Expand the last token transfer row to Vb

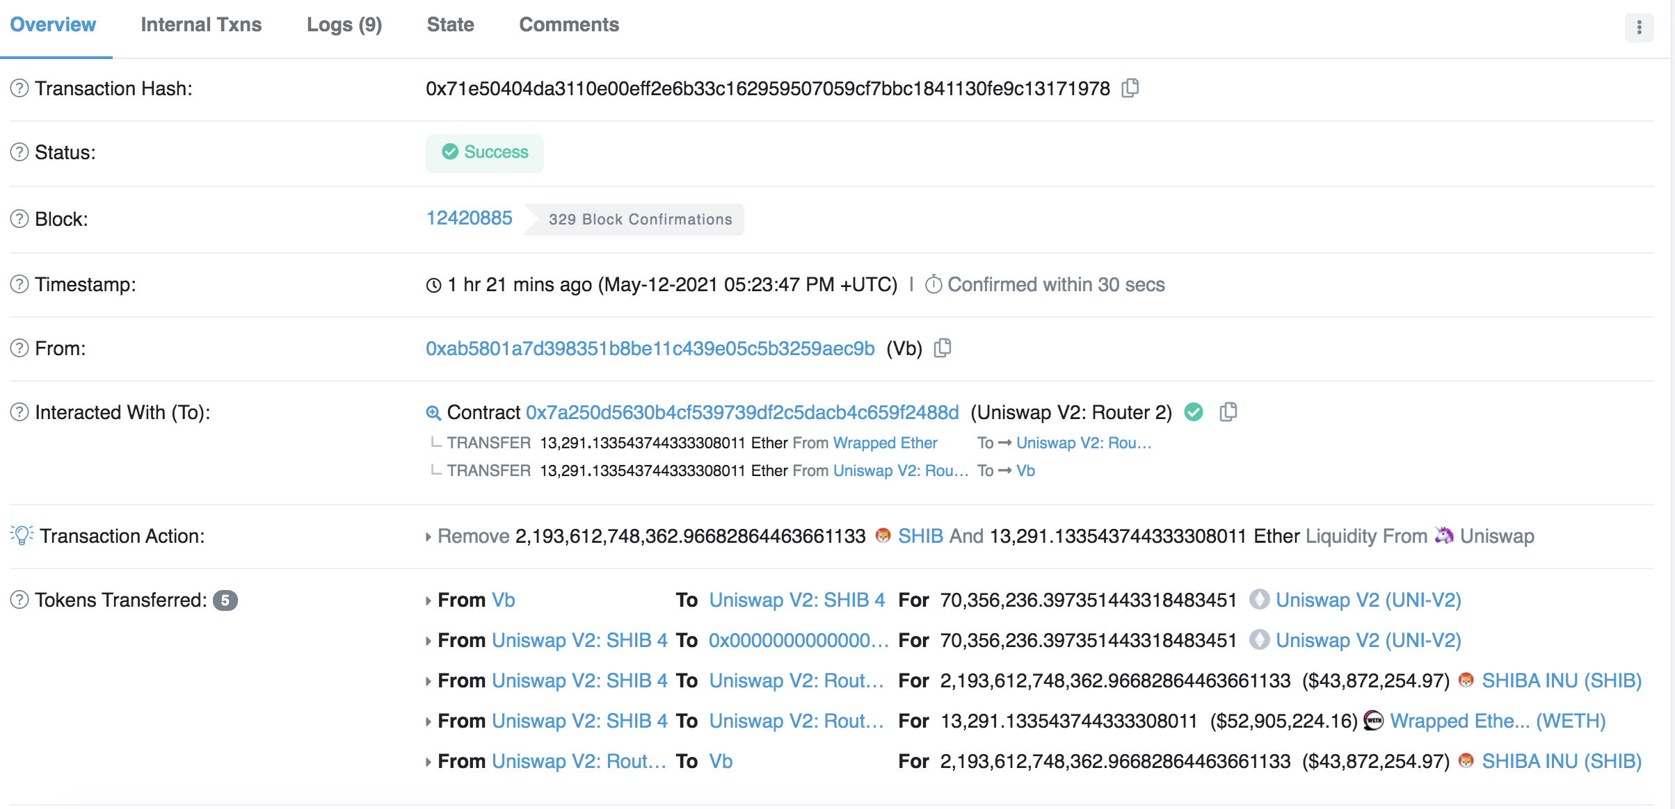pos(428,762)
